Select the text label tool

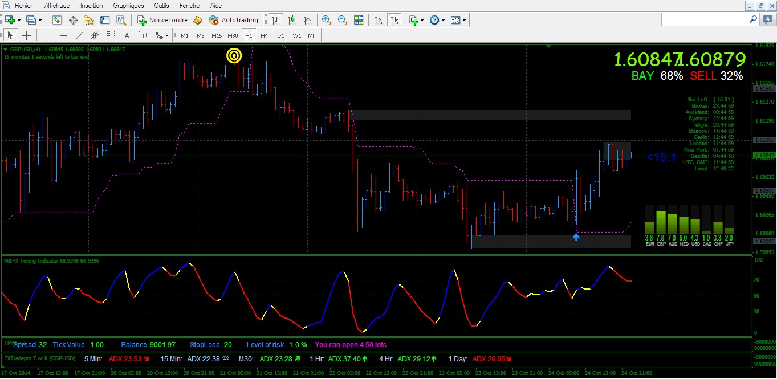point(143,35)
